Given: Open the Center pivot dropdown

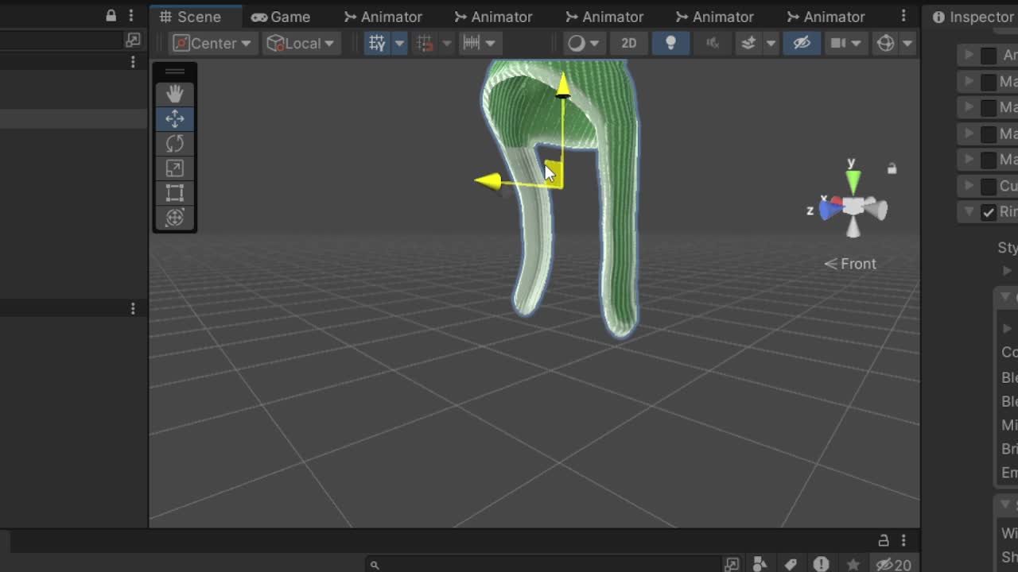Looking at the screenshot, I should 212,43.
